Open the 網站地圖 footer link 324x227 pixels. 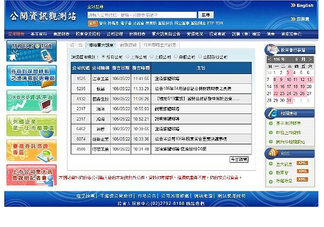point(203,196)
